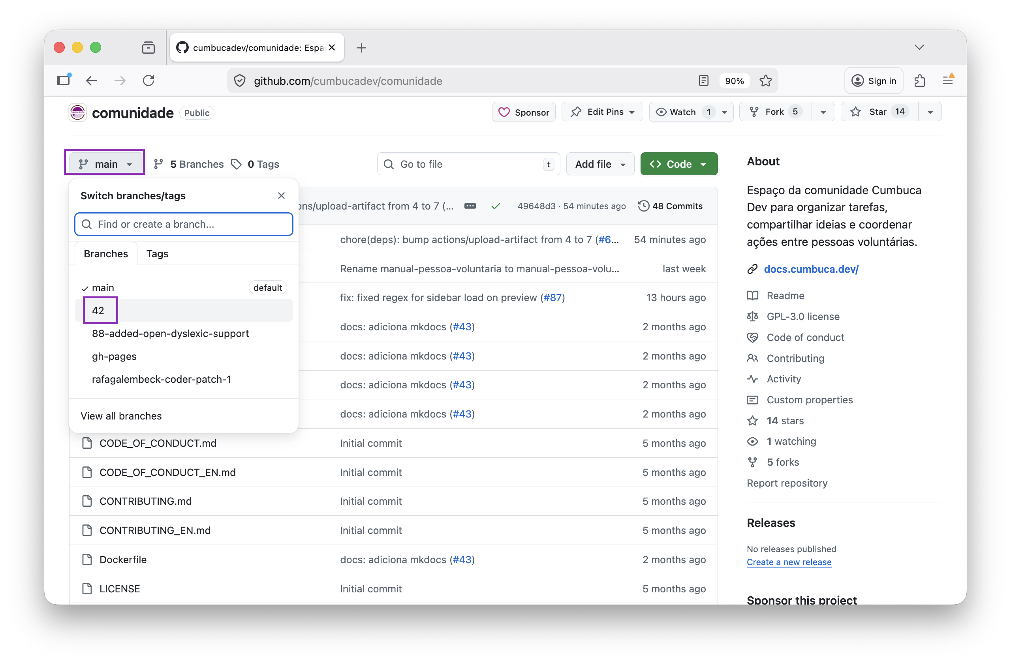Click the Find or create a branch field
1011x663 pixels.
click(184, 224)
